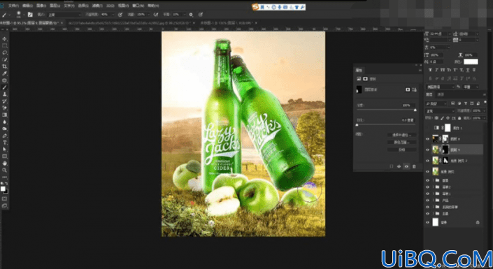
Task: Select the Horizontal Type tool
Action: click(4, 143)
